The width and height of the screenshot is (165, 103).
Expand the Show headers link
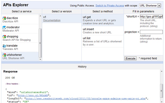[12, 84]
